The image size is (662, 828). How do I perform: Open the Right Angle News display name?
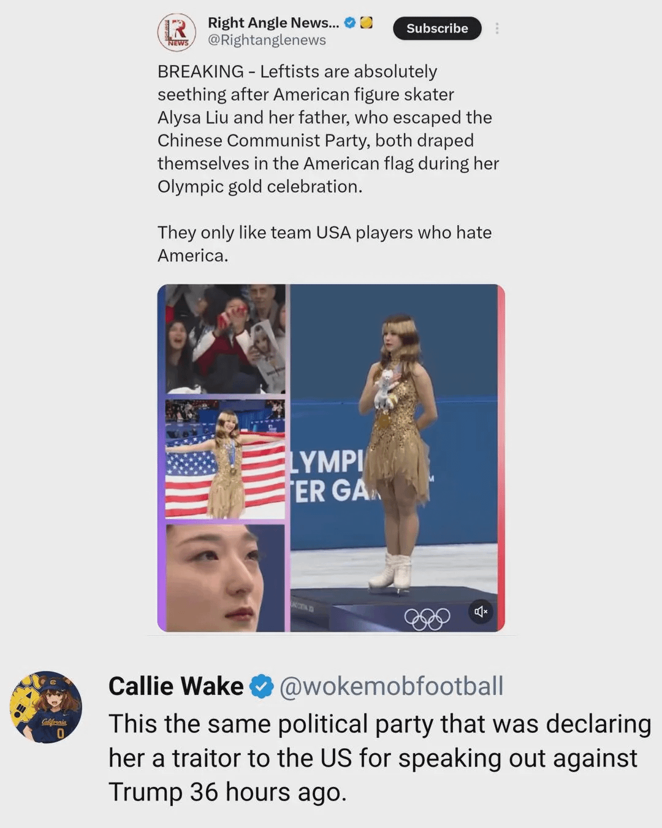tap(273, 23)
